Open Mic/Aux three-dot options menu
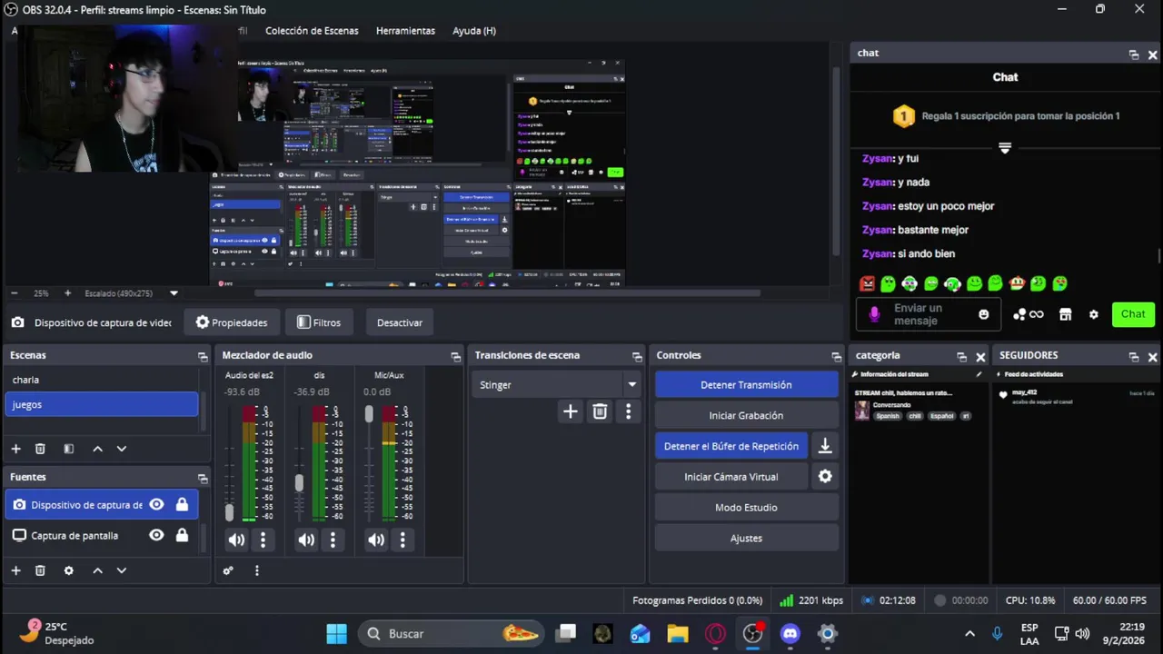Image resolution: width=1163 pixels, height=654 pixels. pos(403,540)
